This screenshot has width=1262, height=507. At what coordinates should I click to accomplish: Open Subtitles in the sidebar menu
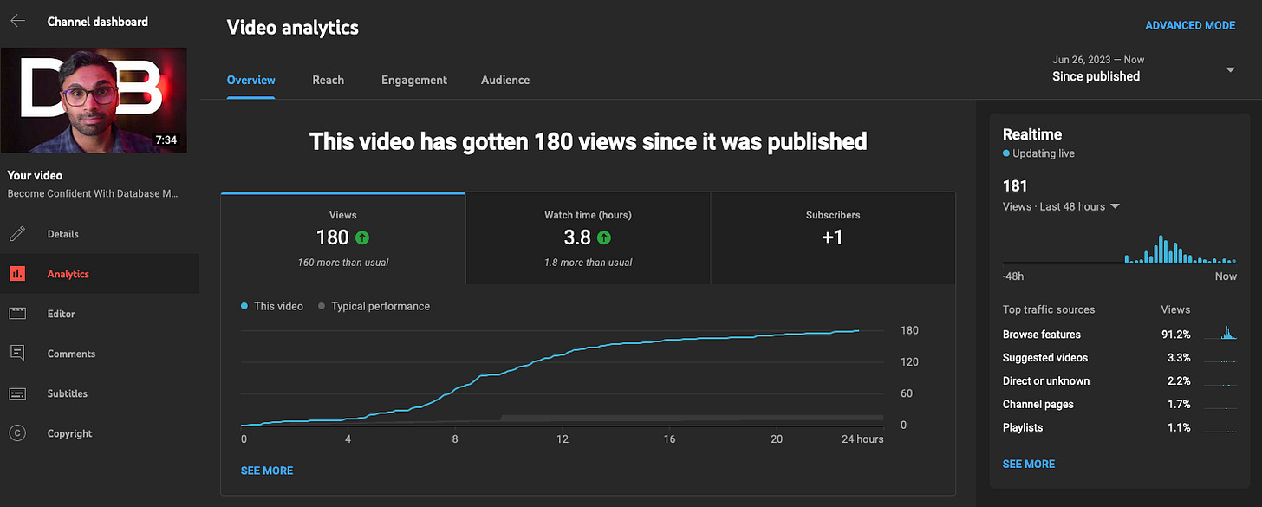pyautogui.click(x=100, y=393)
